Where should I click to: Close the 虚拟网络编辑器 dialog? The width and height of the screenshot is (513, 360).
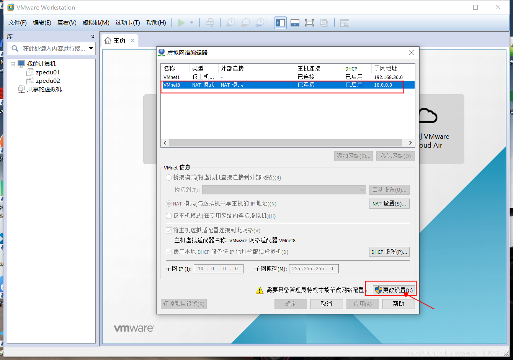pyautogui.click(x=411, y=53)
